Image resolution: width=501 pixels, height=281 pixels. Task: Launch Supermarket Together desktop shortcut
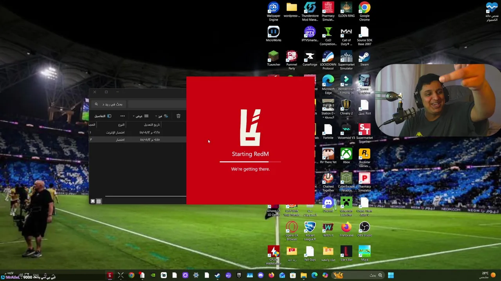(364, 133)
